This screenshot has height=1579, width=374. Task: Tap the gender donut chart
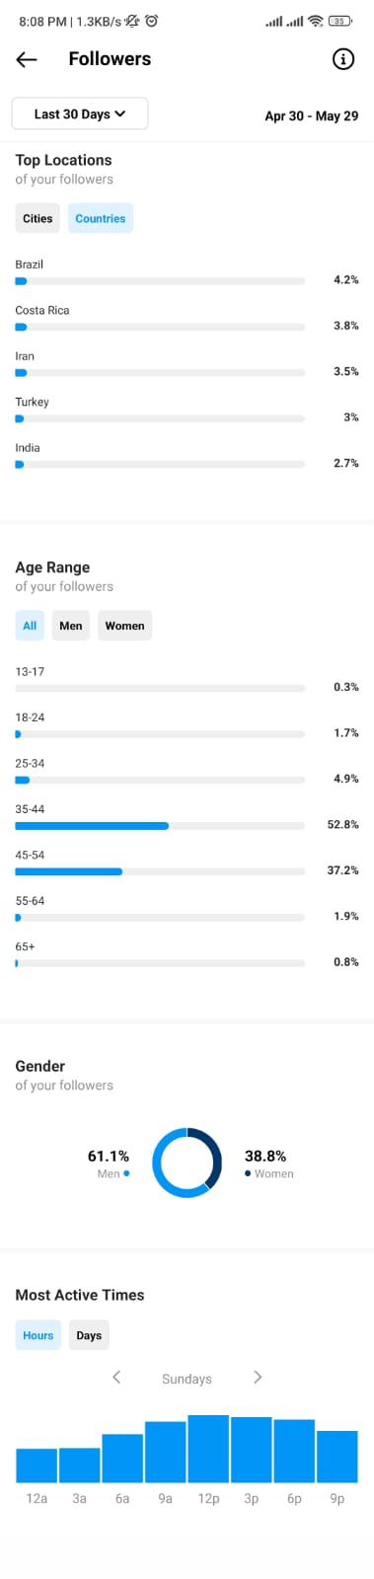(x=187, y=1163)
